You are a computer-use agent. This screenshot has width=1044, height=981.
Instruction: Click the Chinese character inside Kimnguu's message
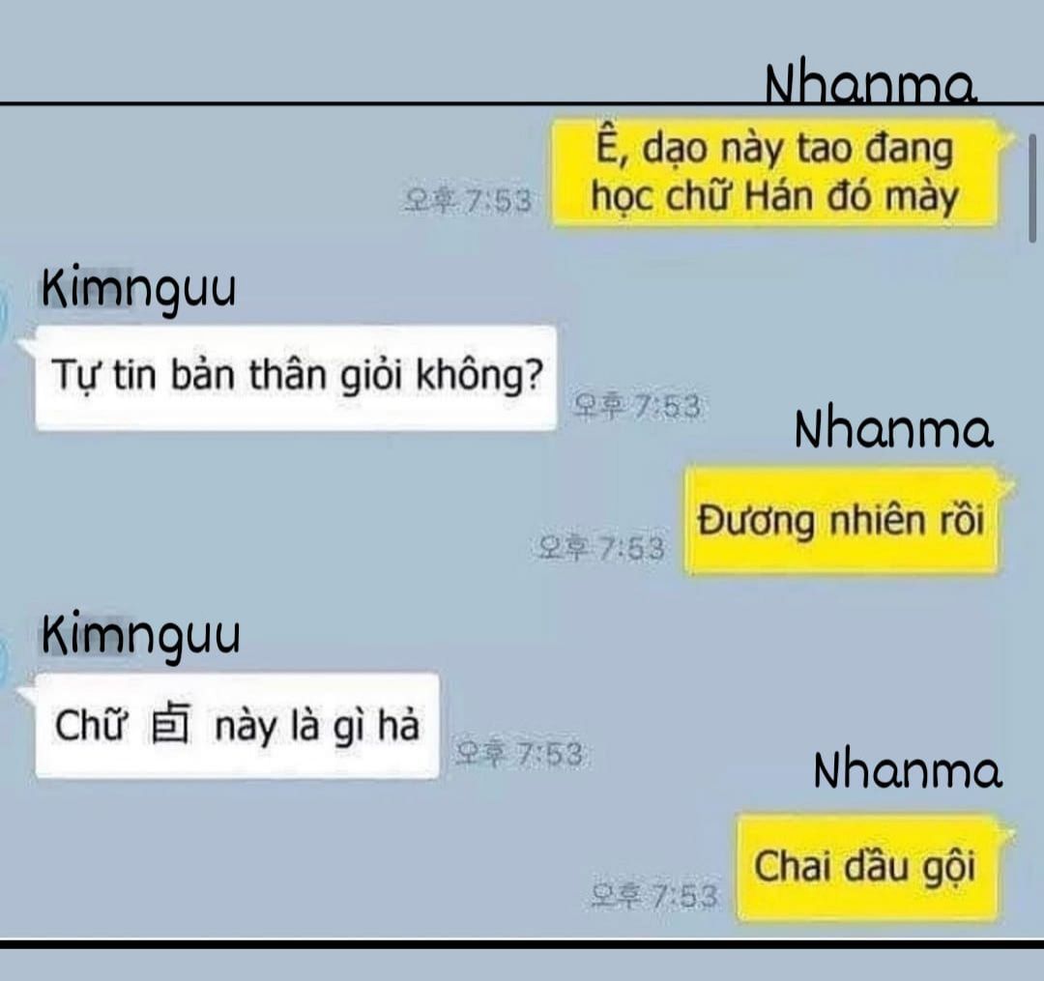[x=170, y=724]
